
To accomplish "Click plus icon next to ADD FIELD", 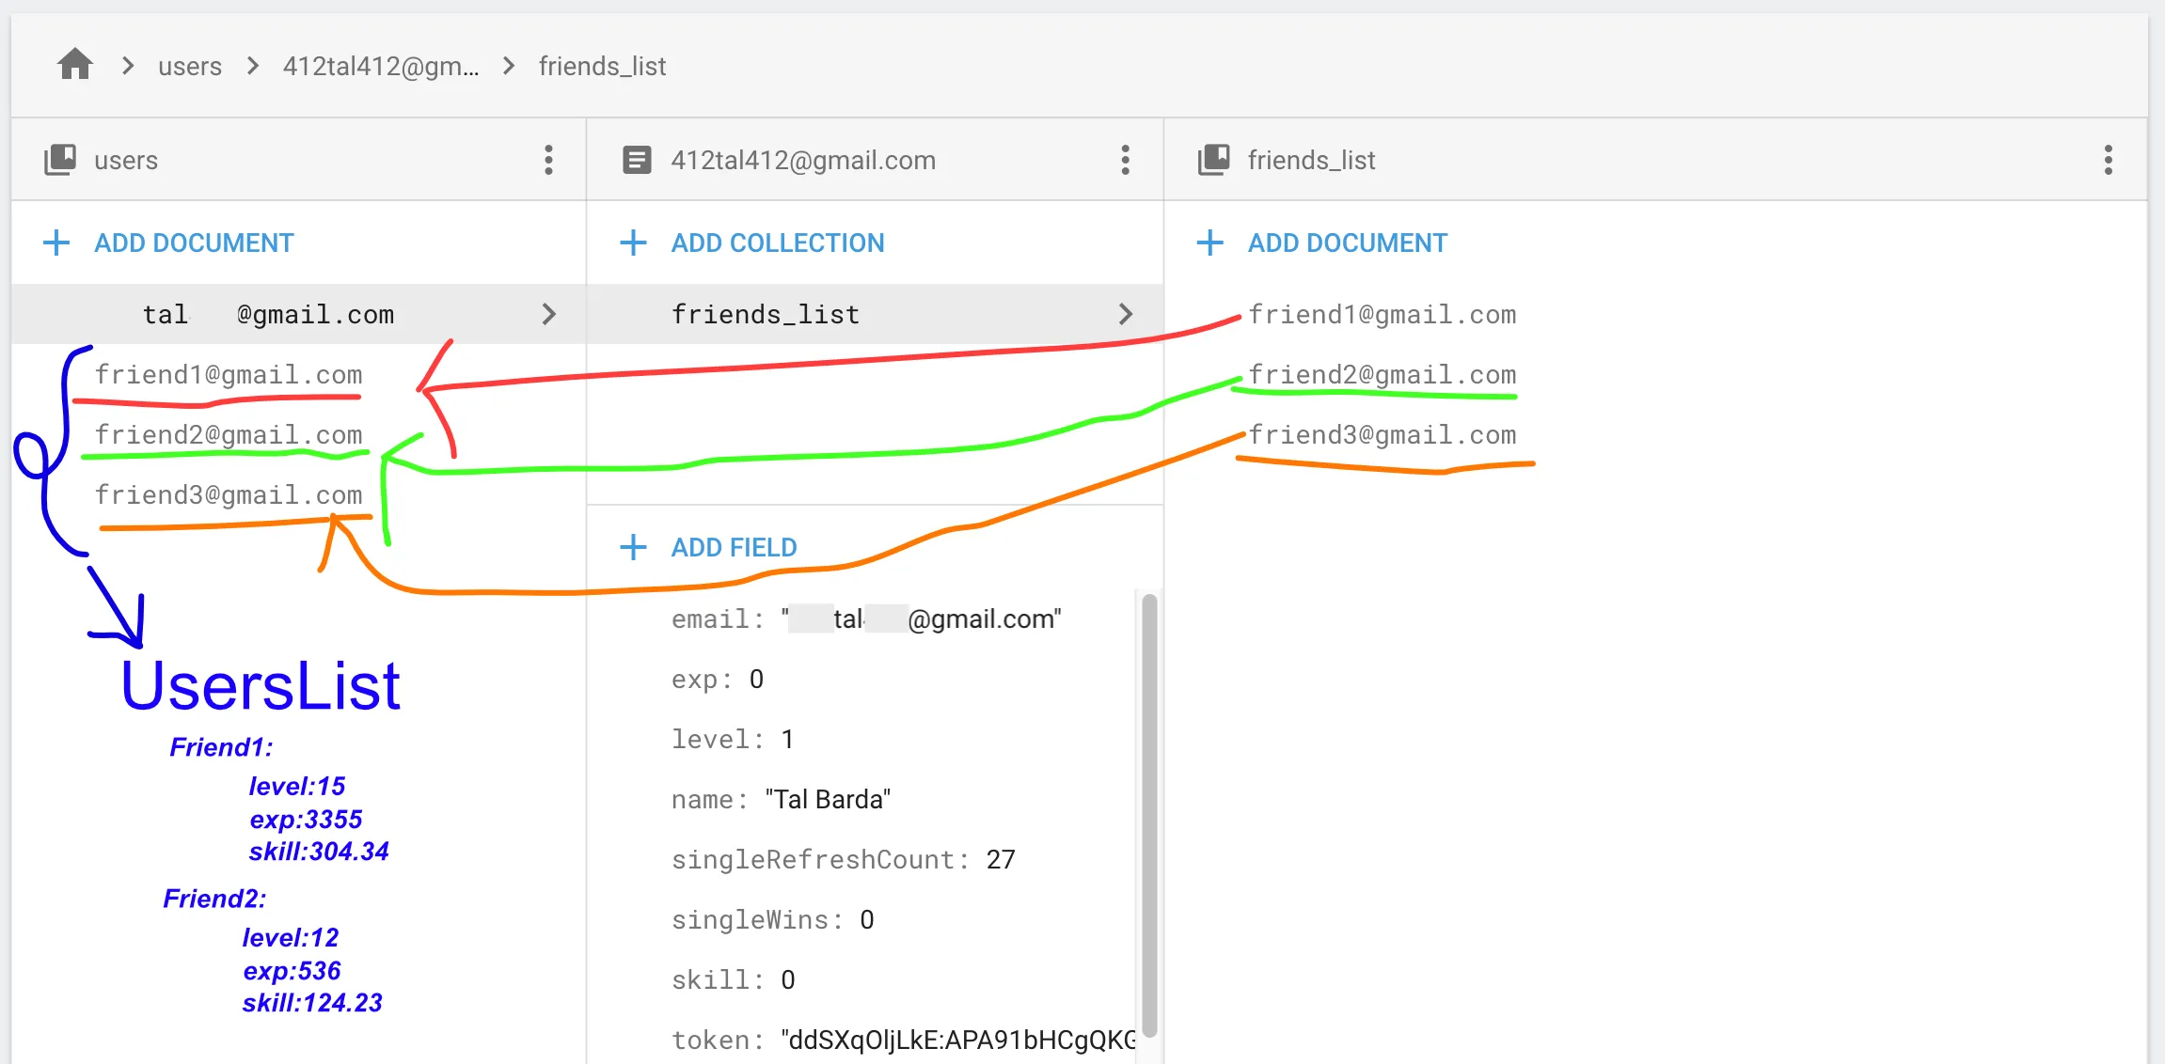I will [633, 547].
